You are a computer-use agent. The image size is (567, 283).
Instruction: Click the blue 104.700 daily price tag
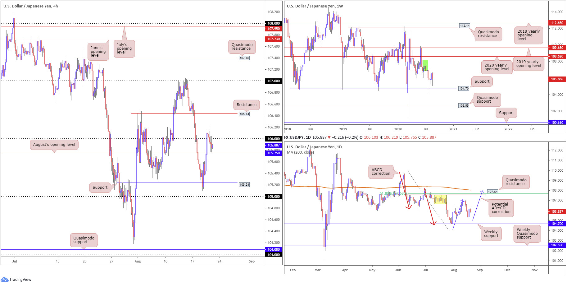[557, 224]
